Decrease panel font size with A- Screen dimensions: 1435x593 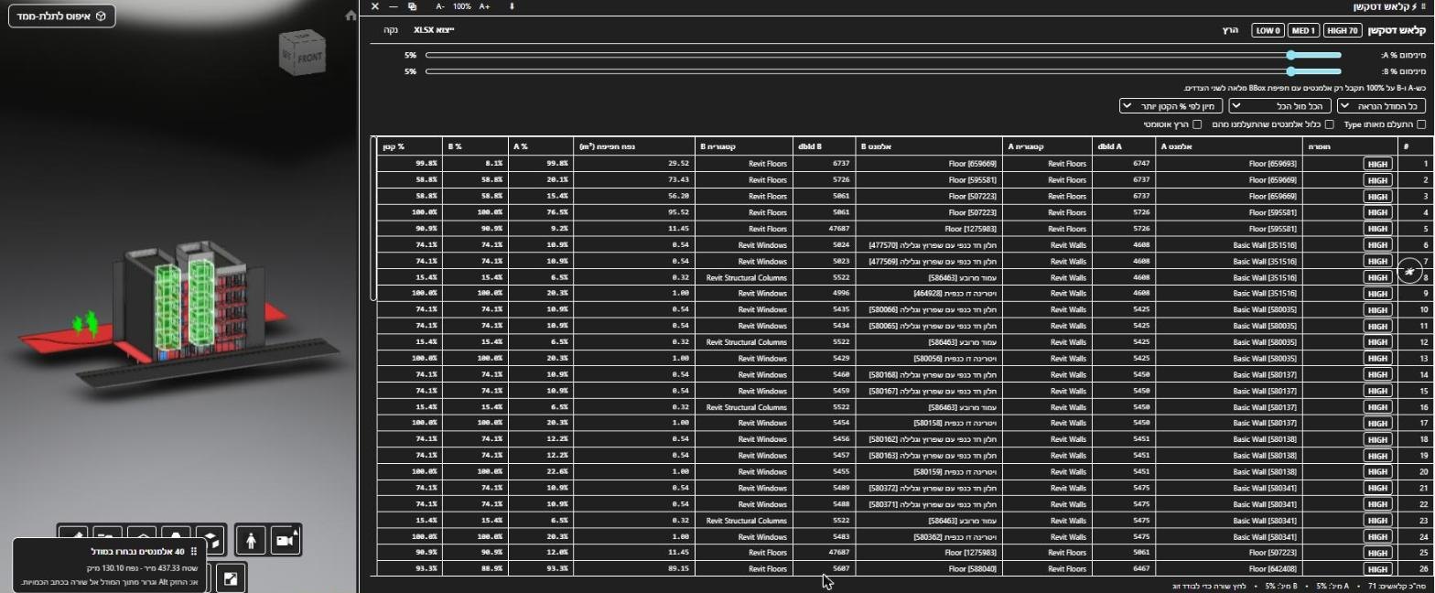pos(440,6)
